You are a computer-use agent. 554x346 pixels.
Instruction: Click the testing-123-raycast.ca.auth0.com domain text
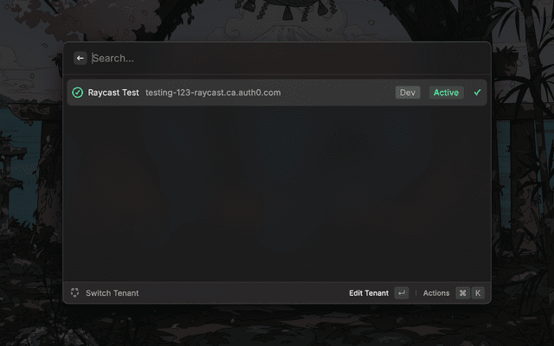(213, 93)
